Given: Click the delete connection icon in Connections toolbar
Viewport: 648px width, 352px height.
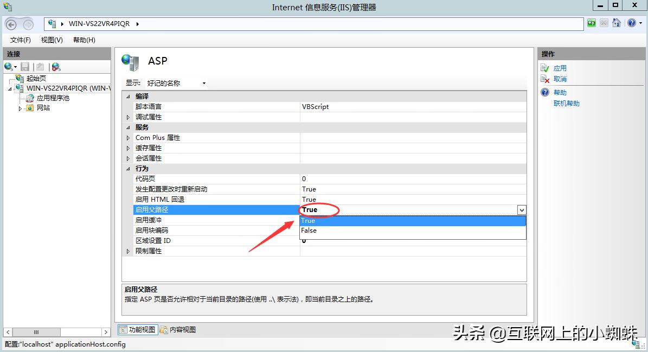Looking at the screenshot, I should tap(55, 66).
